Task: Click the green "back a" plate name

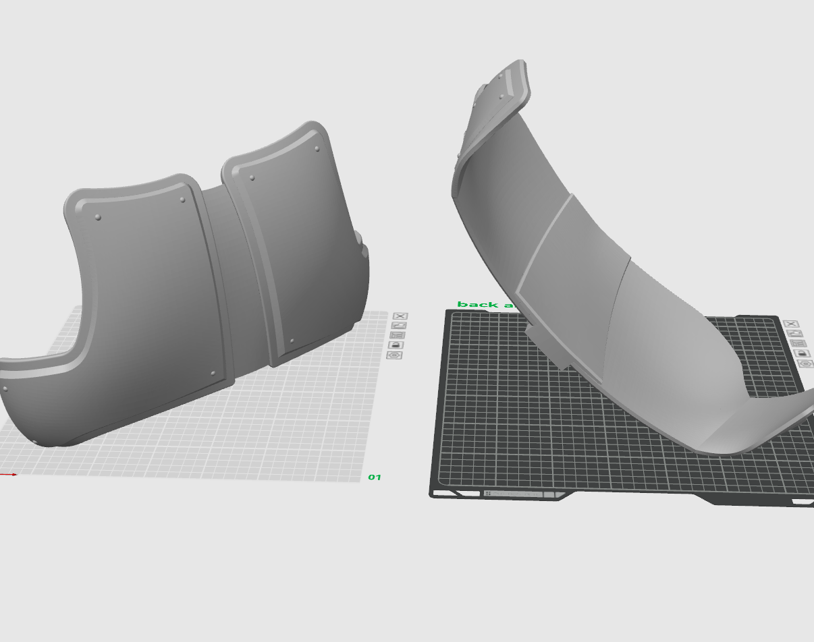Action: pyautogui.click(x=485, y=305)
